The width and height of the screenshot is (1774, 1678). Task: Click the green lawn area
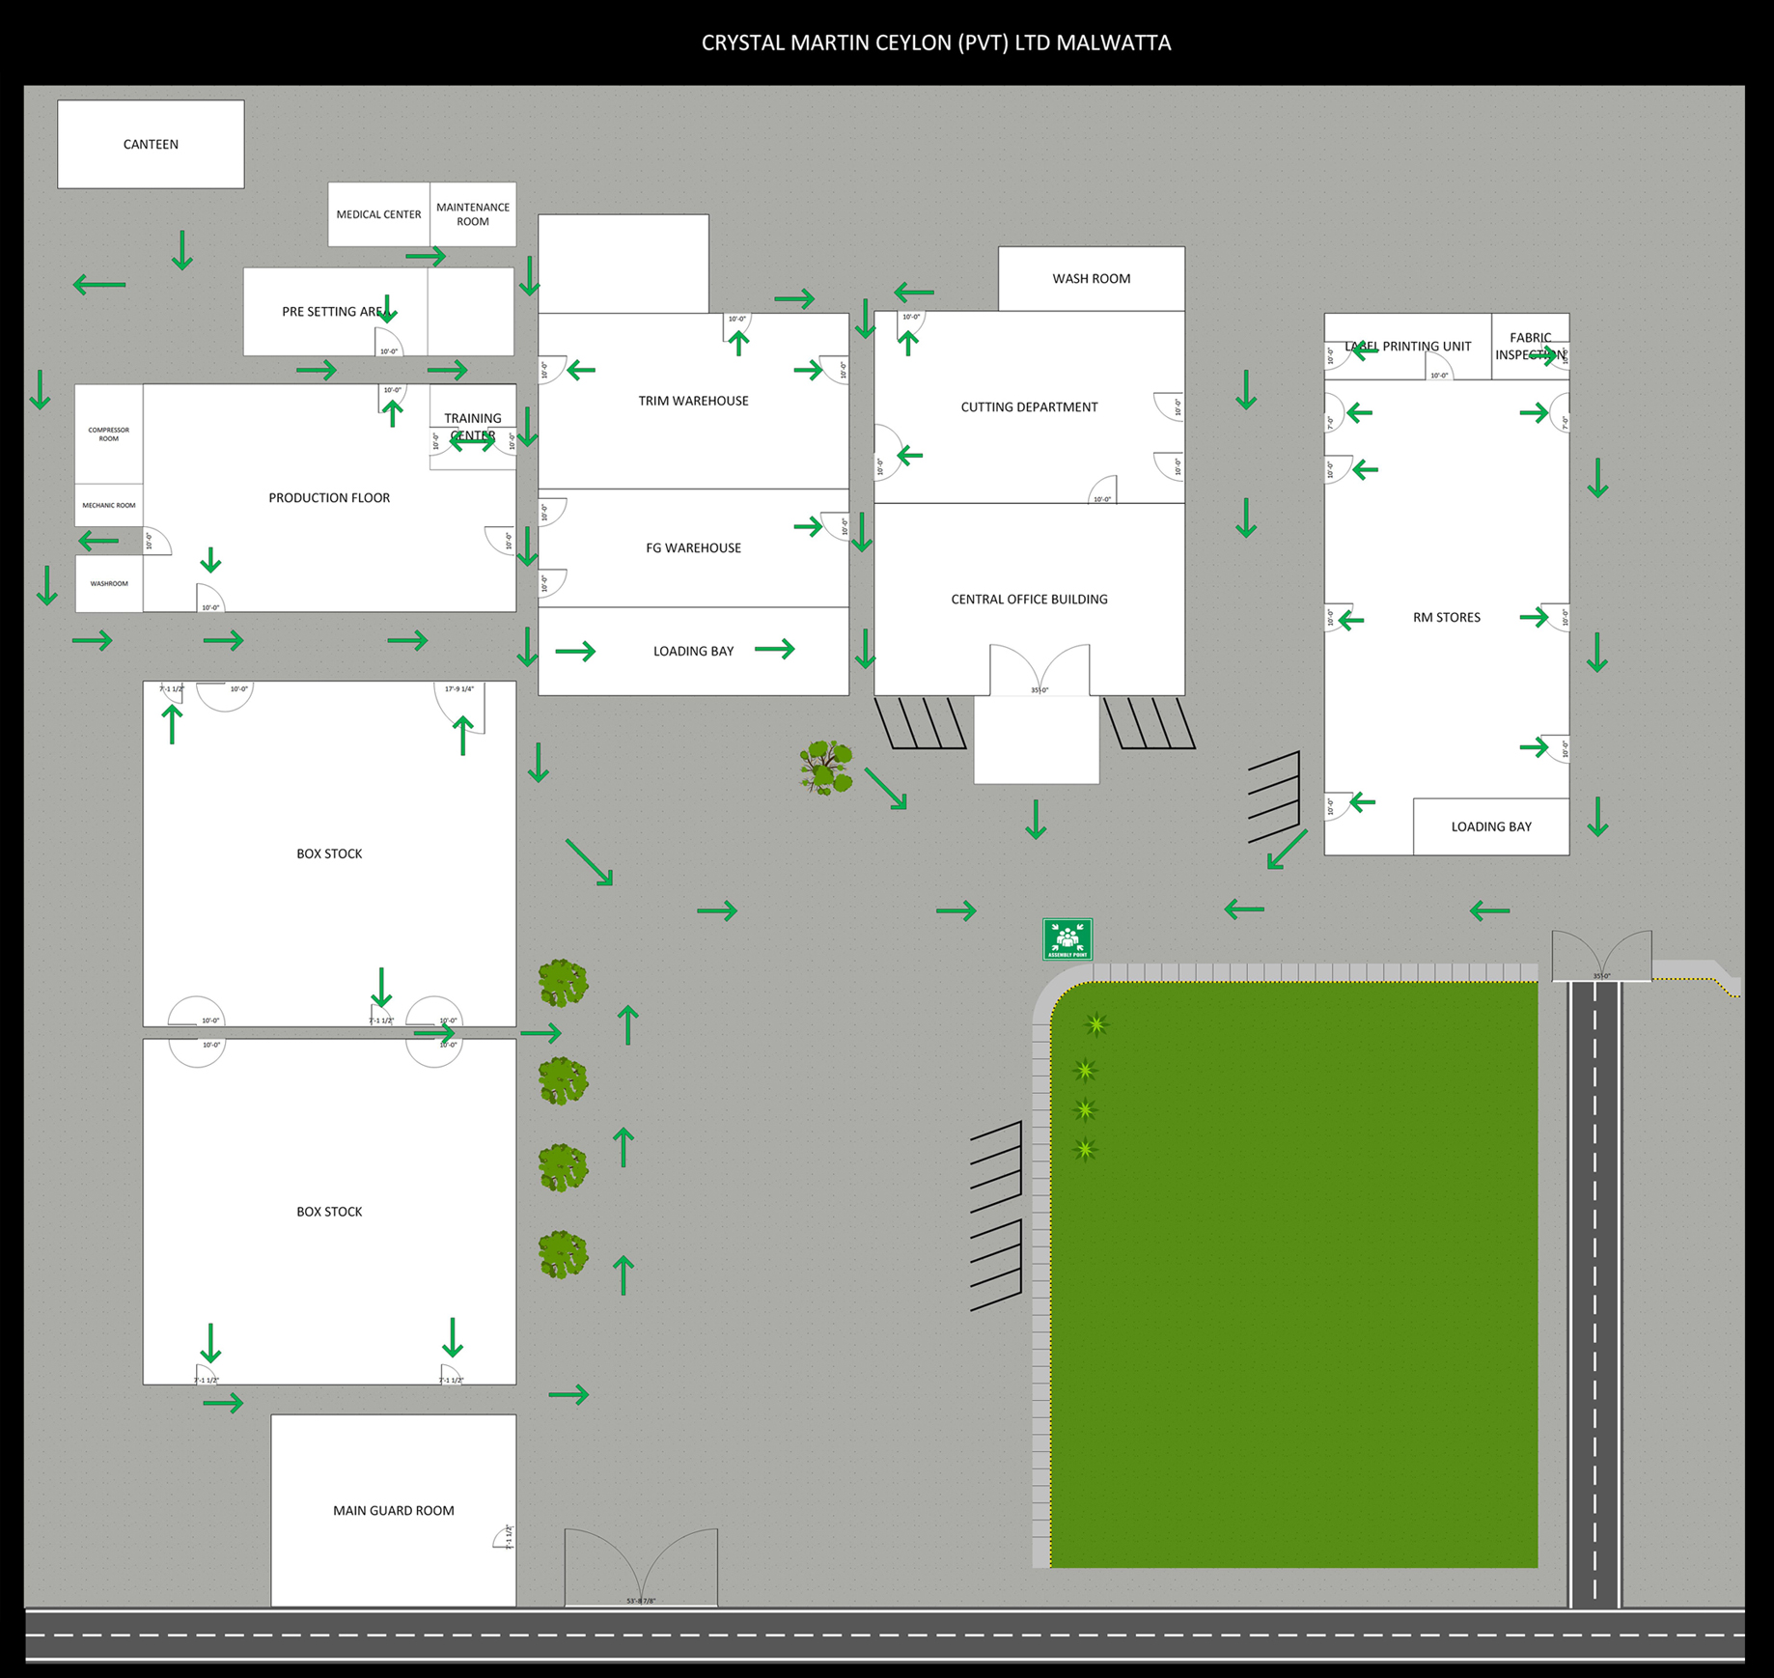tap(1293, 1274)
